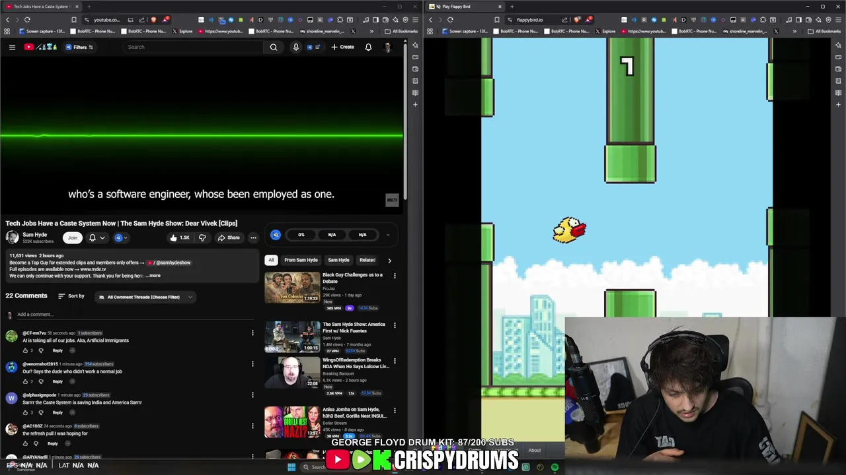The height and width of the screenshot is (475, 846).
Task: Expand the stats panel chevron beside N/A
Action: pos(388,235)
